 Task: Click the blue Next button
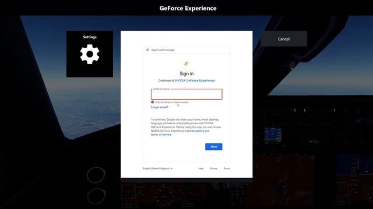pos(214,147)
